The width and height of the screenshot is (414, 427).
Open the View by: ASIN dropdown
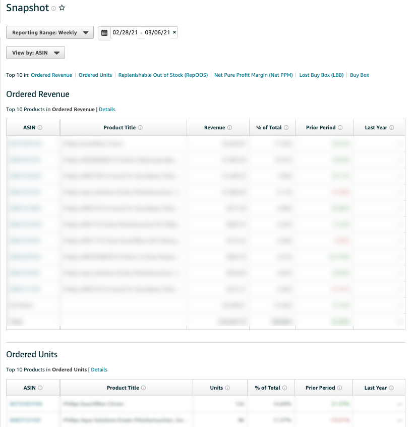point(35,52)
